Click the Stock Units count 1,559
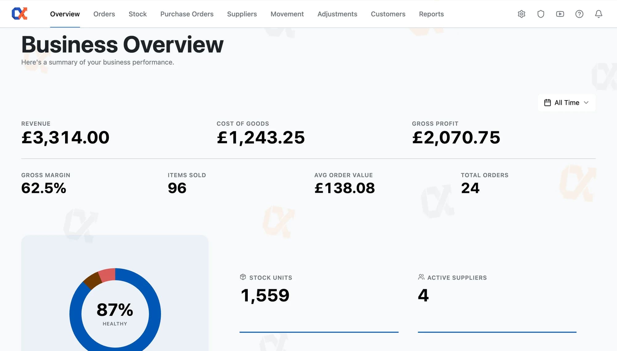This screenshot has width=617, height=351. pos(265,295)
